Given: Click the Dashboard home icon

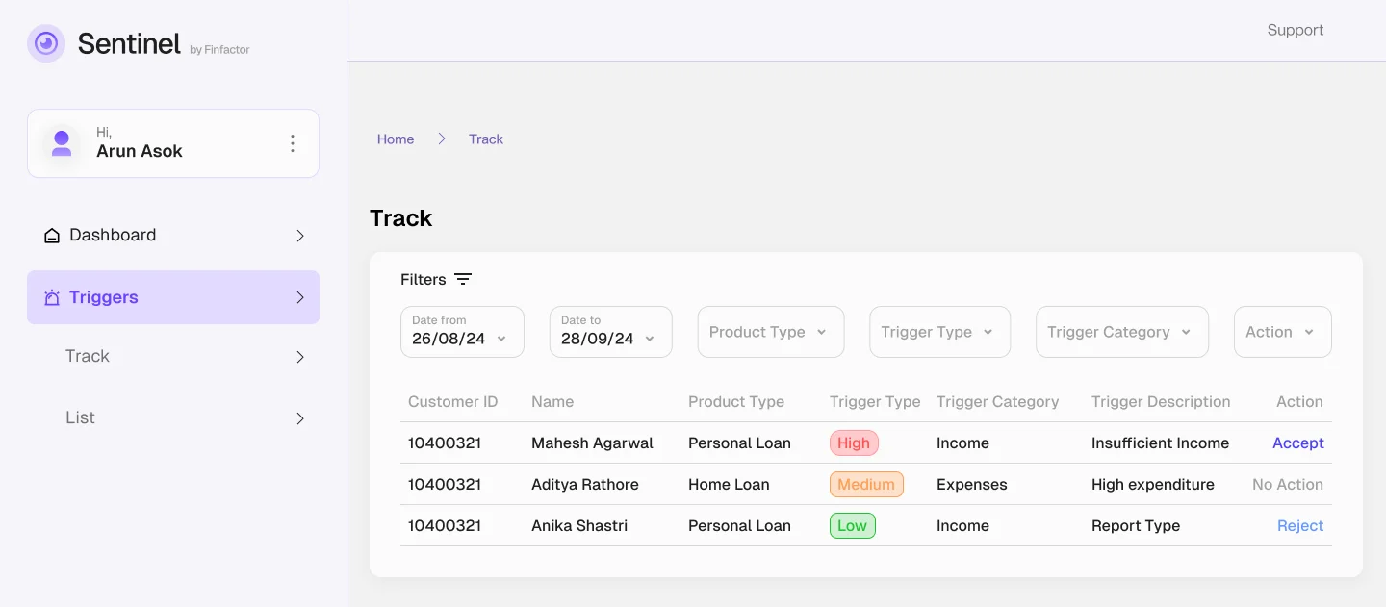Looking at the screenshot, I should pos(52,236).
